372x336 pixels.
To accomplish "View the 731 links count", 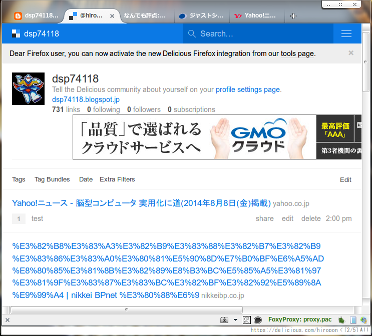I will 66,109.
